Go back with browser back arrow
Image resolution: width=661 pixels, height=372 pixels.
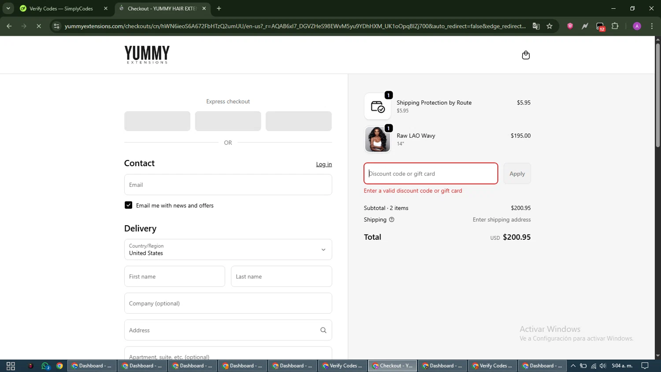[x=9, y=26]
